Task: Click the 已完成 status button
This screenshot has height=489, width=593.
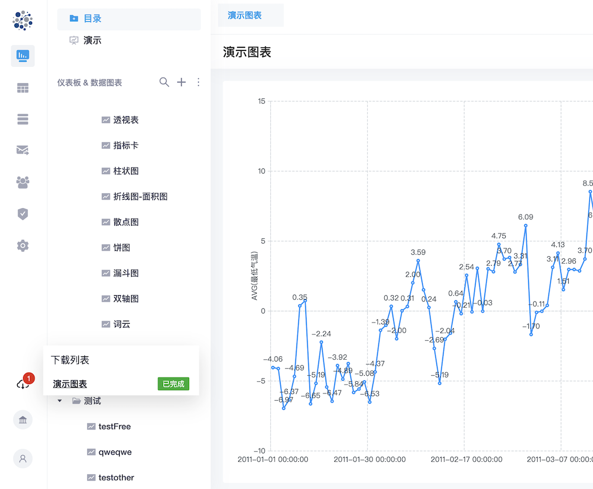Action: coord(173,383)
